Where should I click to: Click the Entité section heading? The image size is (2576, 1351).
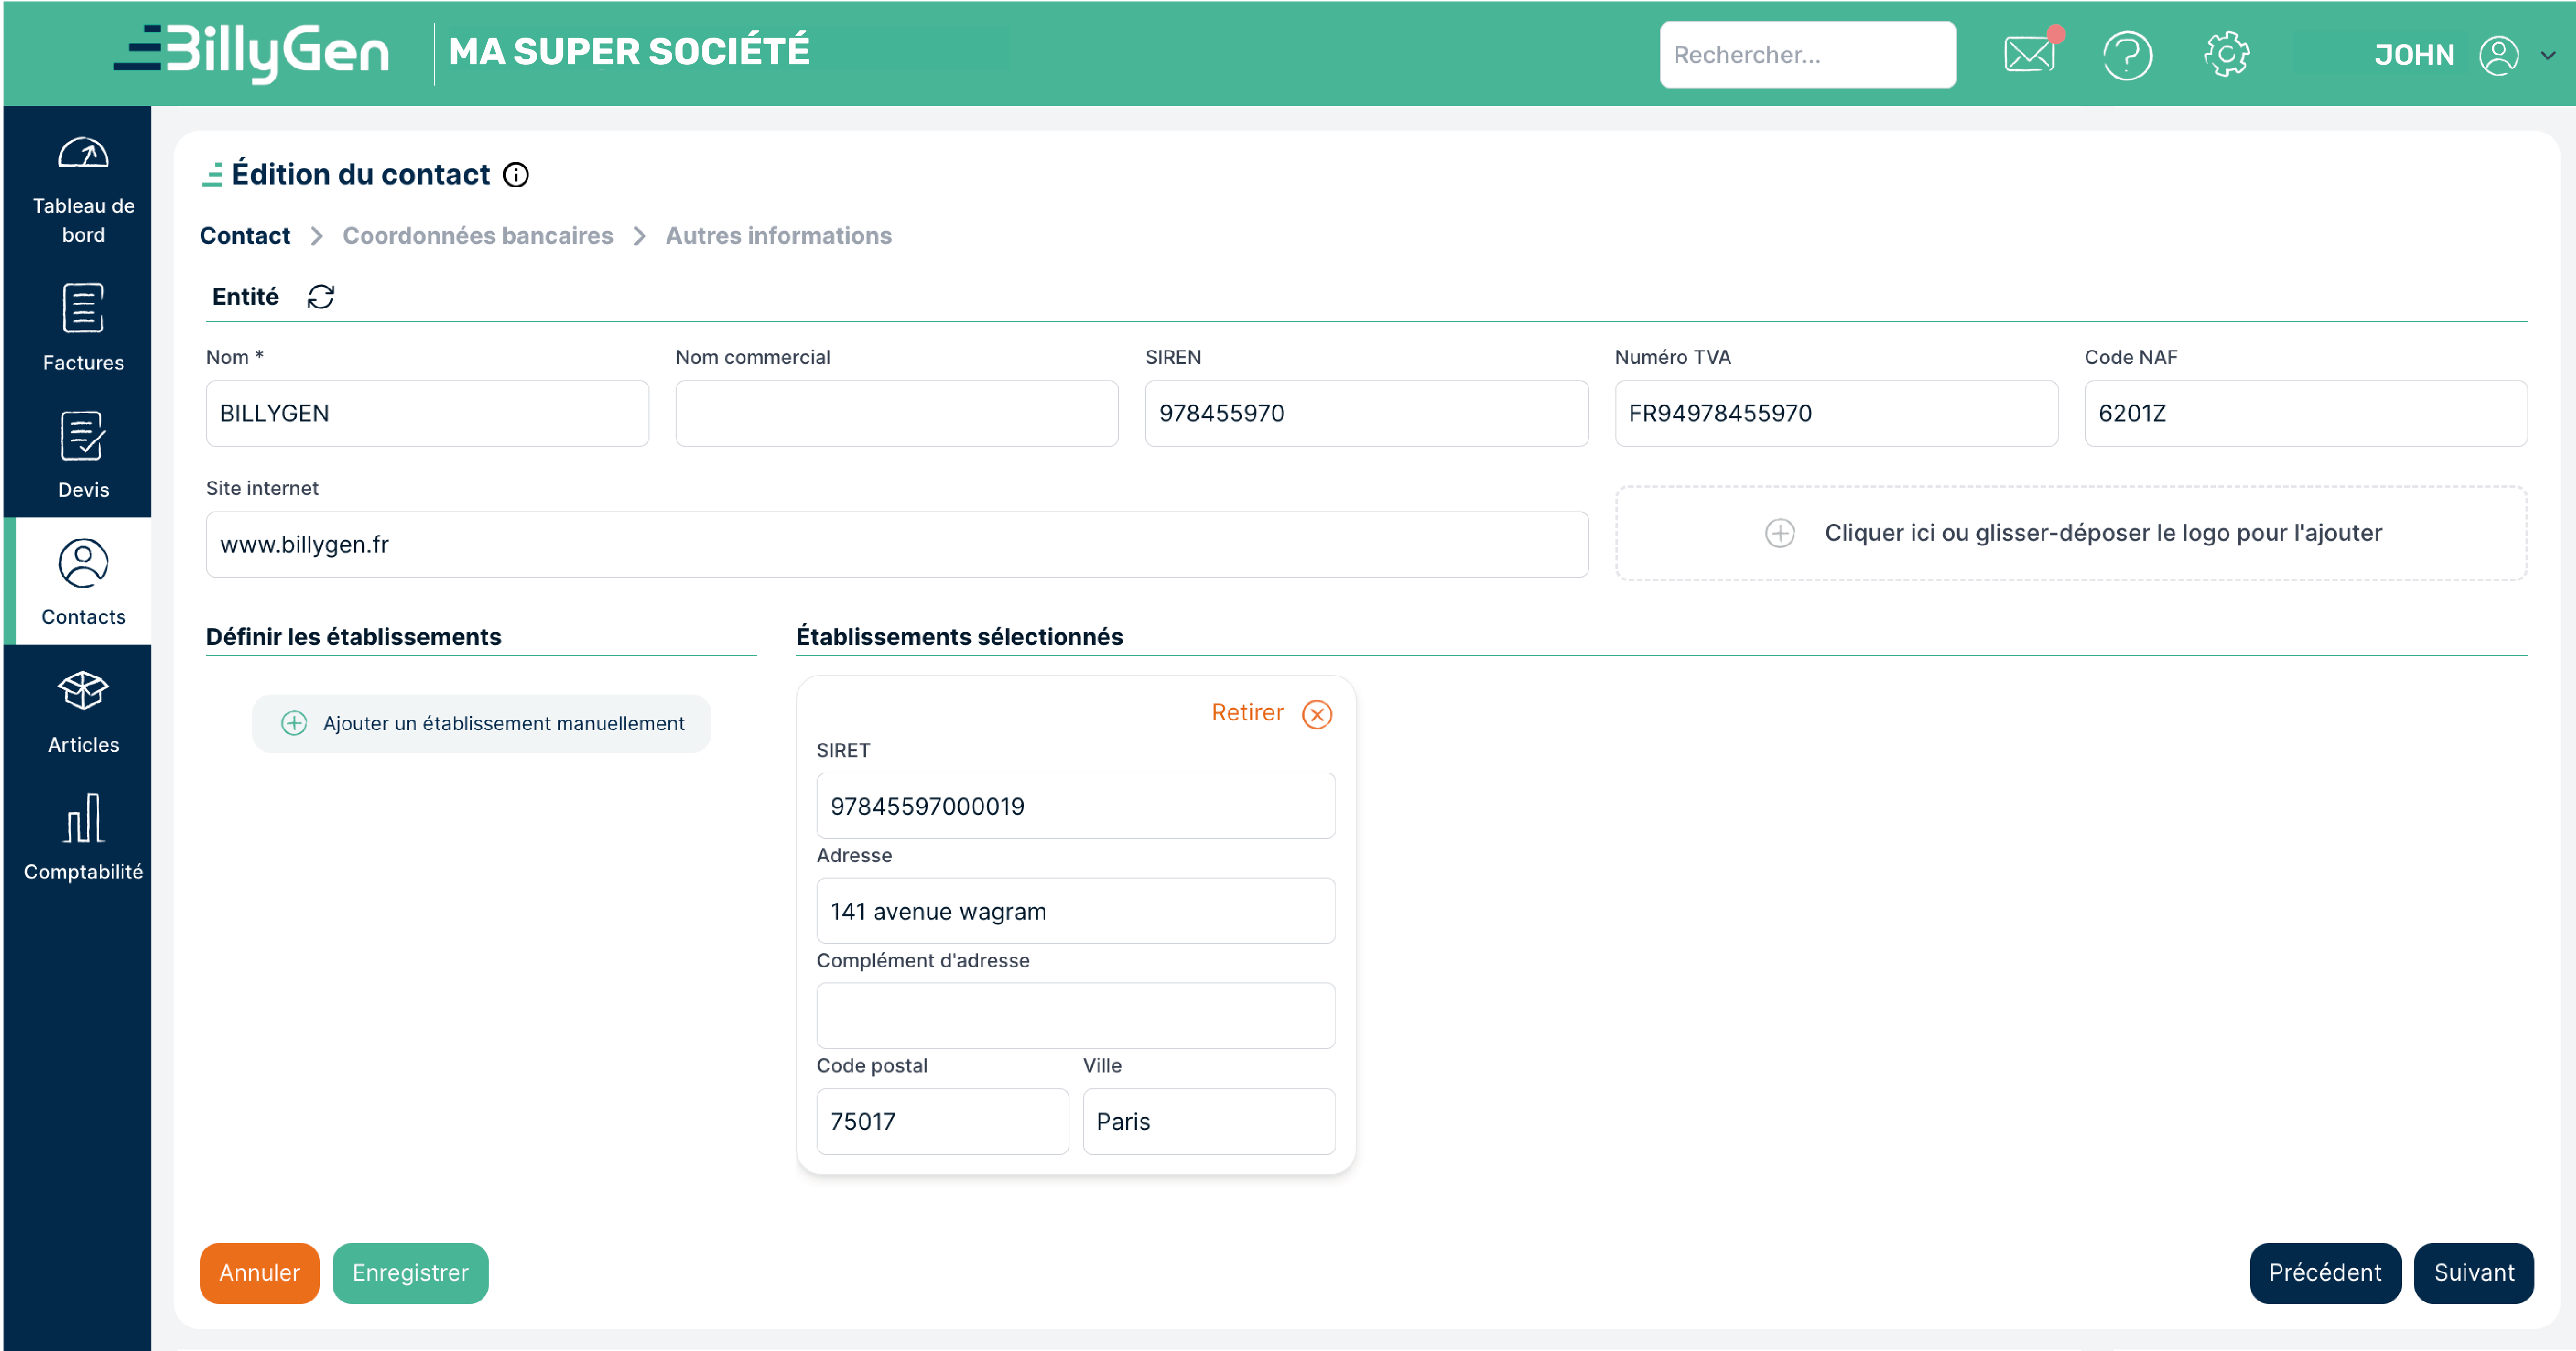(245, 297)
